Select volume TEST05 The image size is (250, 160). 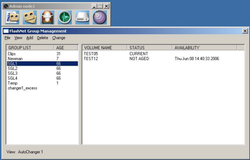click(91, 54)
